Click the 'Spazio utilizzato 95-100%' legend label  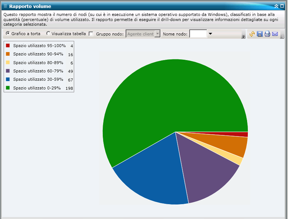[39, 46]
